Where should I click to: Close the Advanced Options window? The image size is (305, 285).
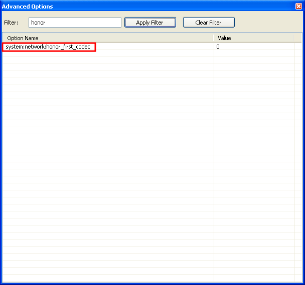[299, 7]
